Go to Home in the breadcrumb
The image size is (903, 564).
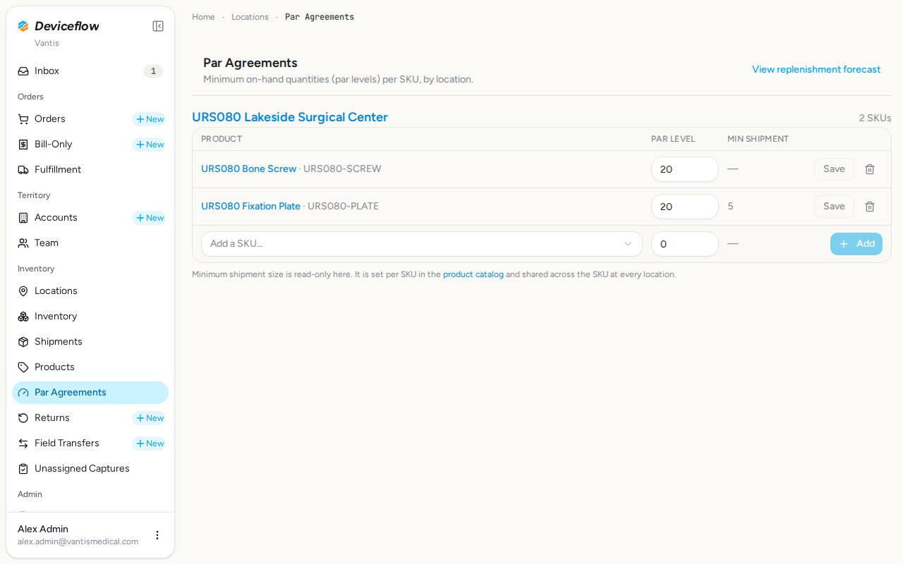point(203,17)
